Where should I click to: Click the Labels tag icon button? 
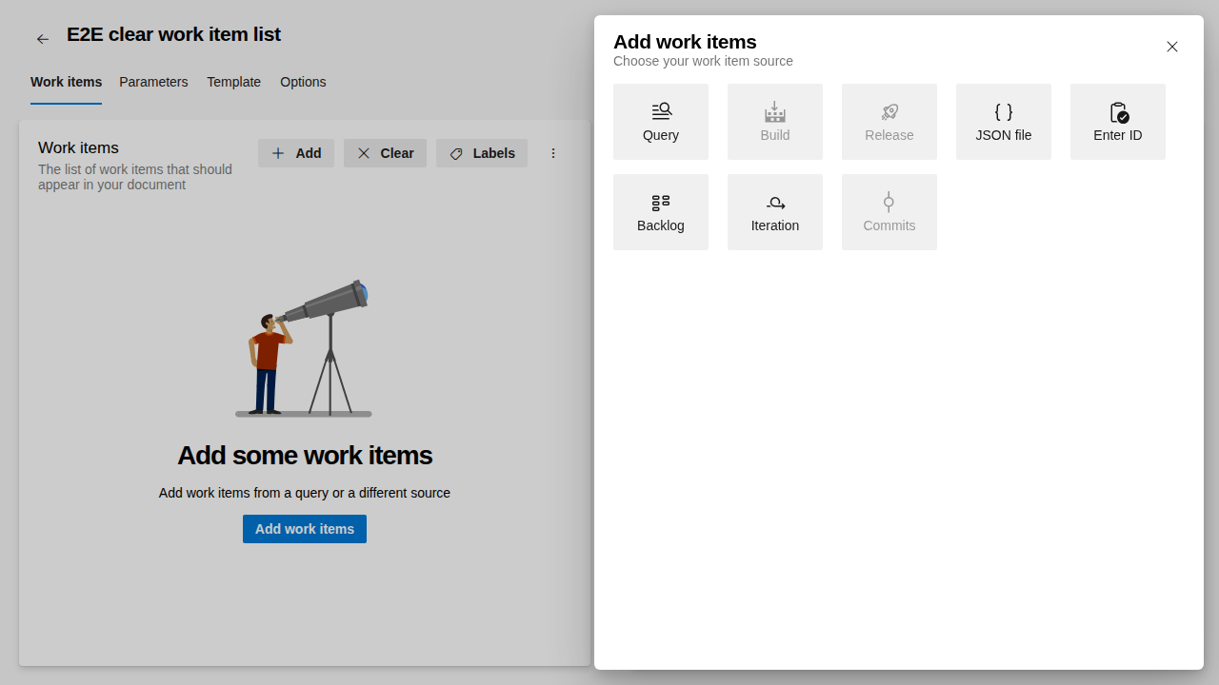(456, 153)
